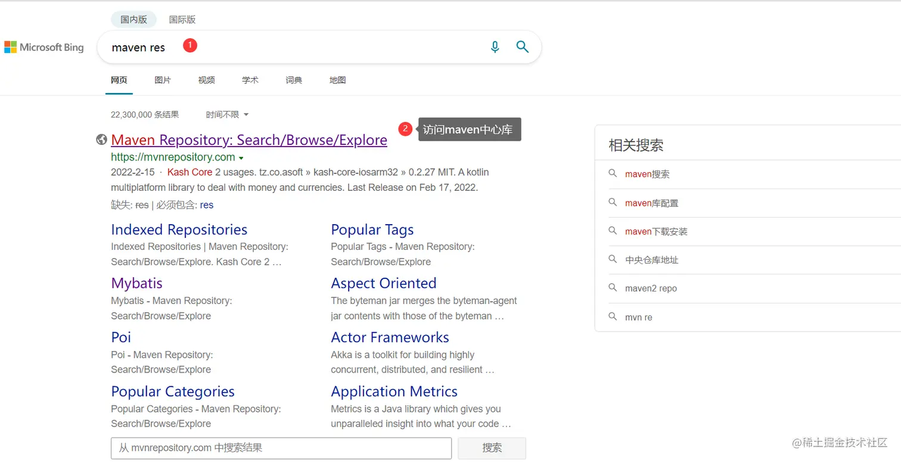Click globe icon beside Maven Repository result
This screenshot has width=901, height=462.
[x=101, y=139]
